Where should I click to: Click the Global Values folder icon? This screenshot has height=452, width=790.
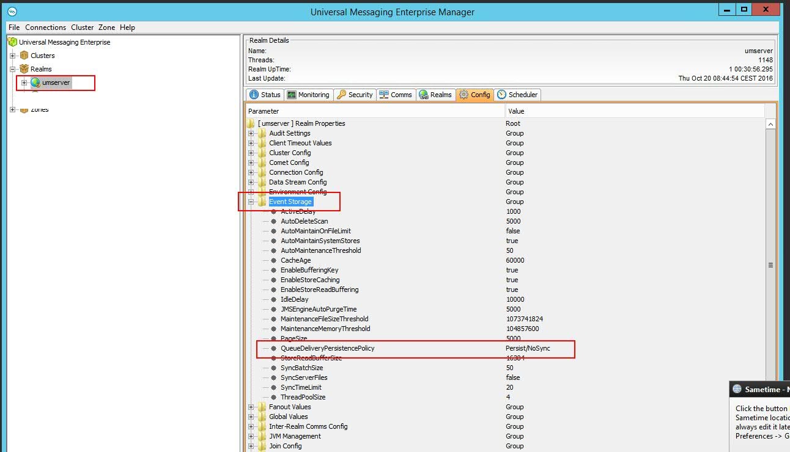[x=262, y=417]
